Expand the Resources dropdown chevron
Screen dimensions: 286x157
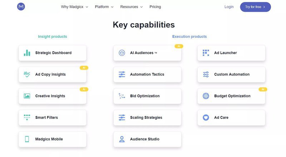pos(142,7)
